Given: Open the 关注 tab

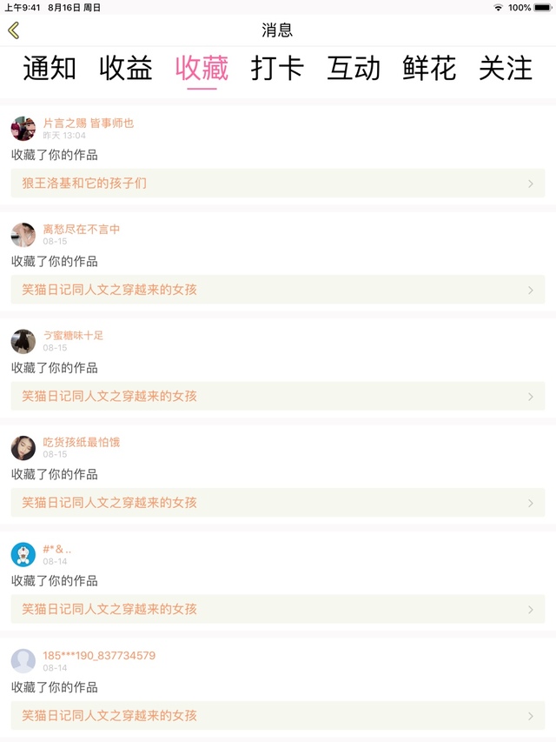Looking at the screenshot, I should coord(506,69).
